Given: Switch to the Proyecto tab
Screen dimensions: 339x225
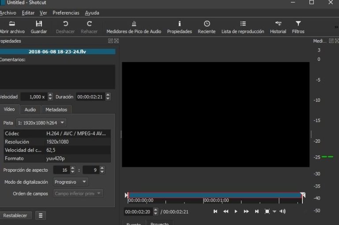Looking at the screenshot, I should pyautogui.click(x=159, y=223).
